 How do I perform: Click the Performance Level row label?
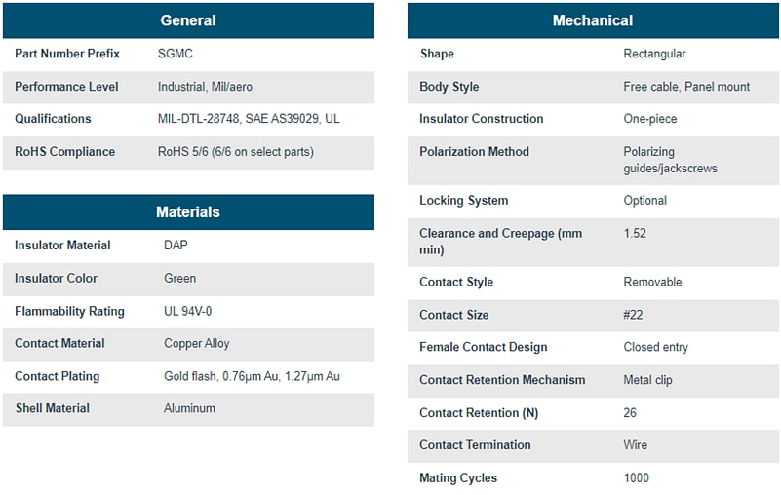(x=66, y=87)
